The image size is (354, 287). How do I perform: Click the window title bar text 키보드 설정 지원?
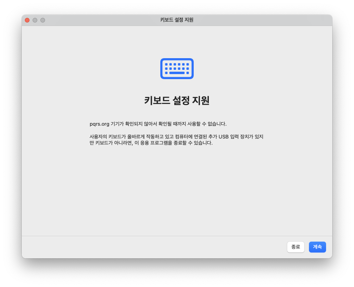(x=177, y=20)
